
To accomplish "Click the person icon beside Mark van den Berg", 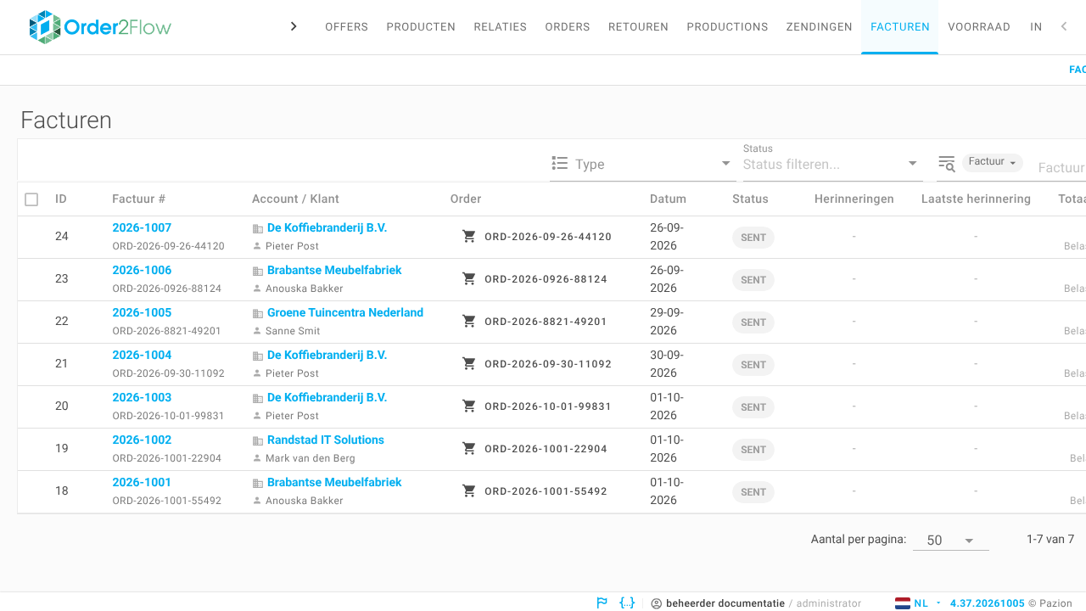I will [x=258, y=458].
